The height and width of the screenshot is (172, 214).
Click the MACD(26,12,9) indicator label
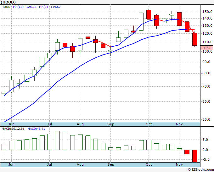tap(13, 129)
